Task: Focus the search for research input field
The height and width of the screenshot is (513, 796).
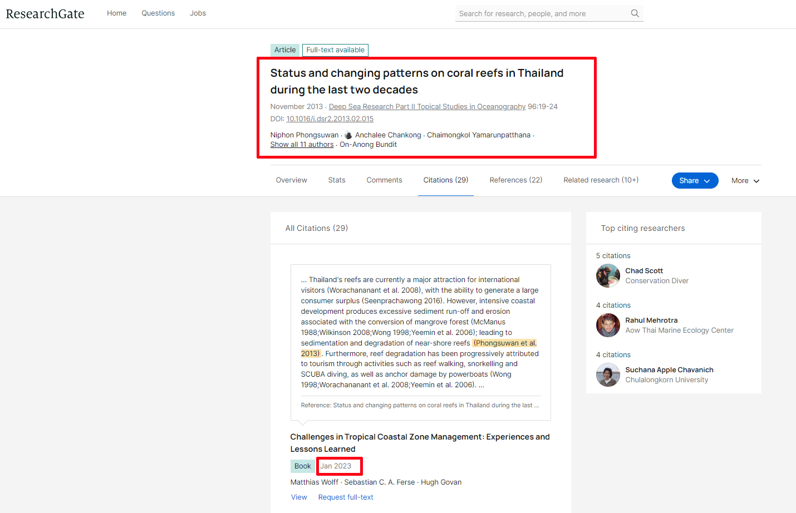Action: click(540, 14)
